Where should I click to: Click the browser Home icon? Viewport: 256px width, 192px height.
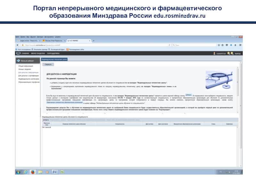pos(235,45)
